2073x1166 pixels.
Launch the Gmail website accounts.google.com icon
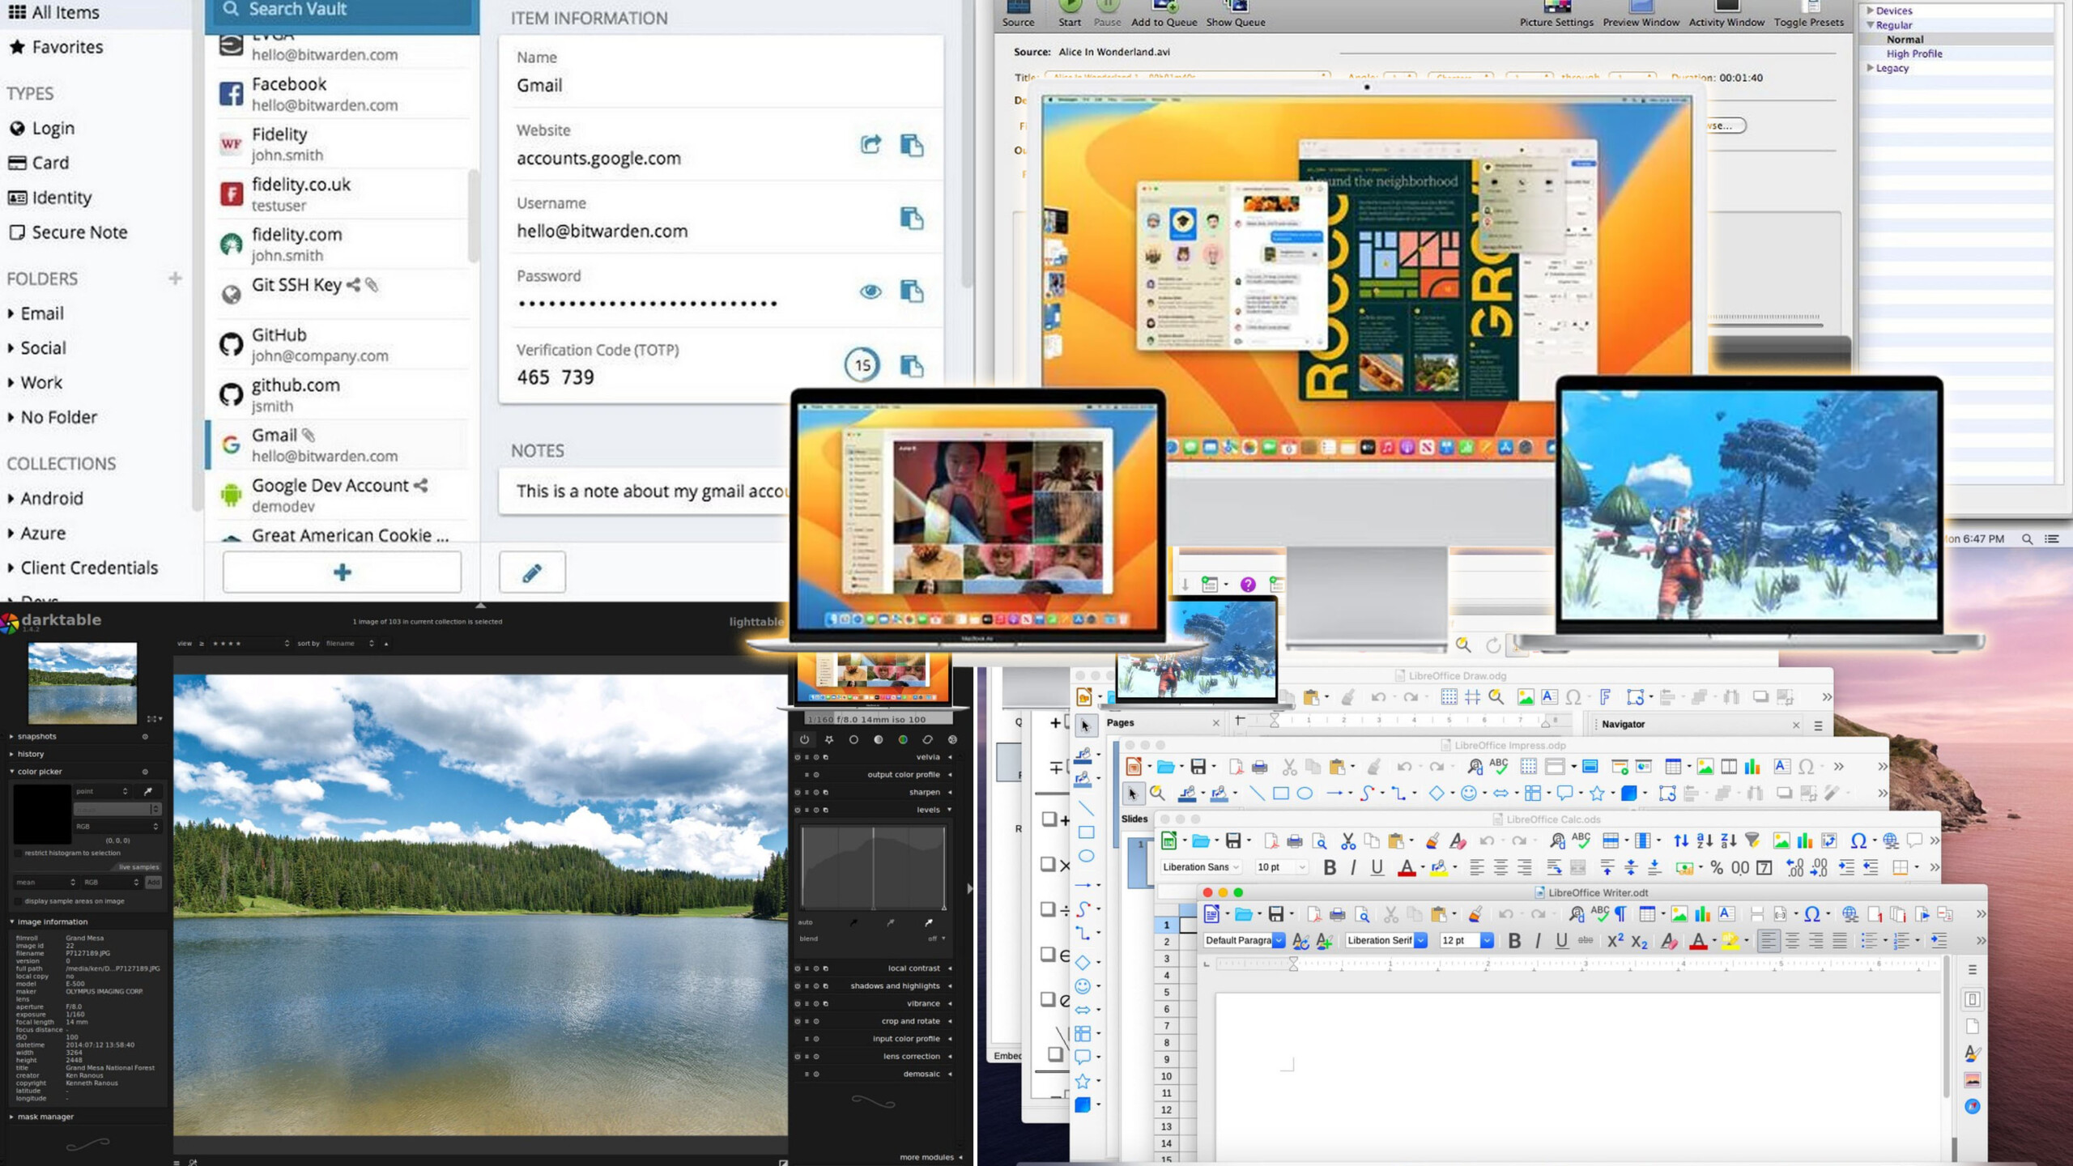870,145
